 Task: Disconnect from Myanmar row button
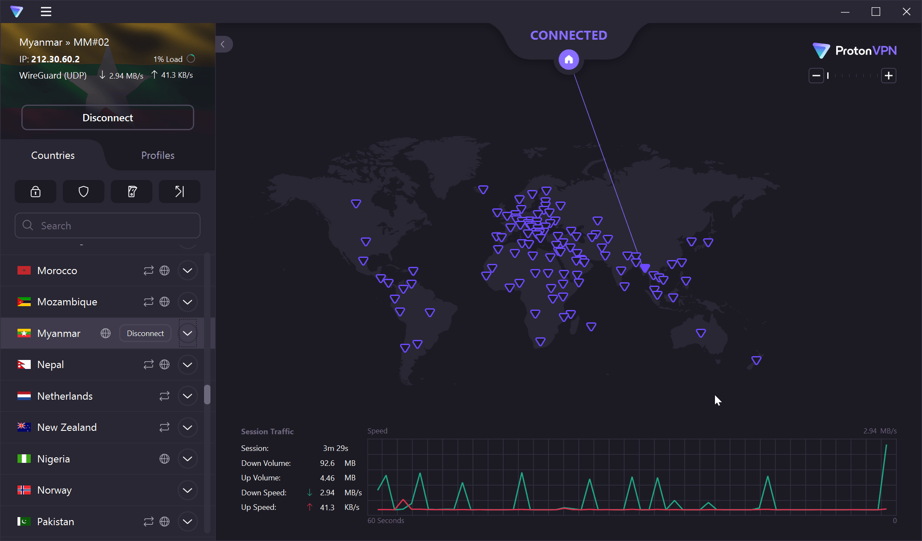145,333
